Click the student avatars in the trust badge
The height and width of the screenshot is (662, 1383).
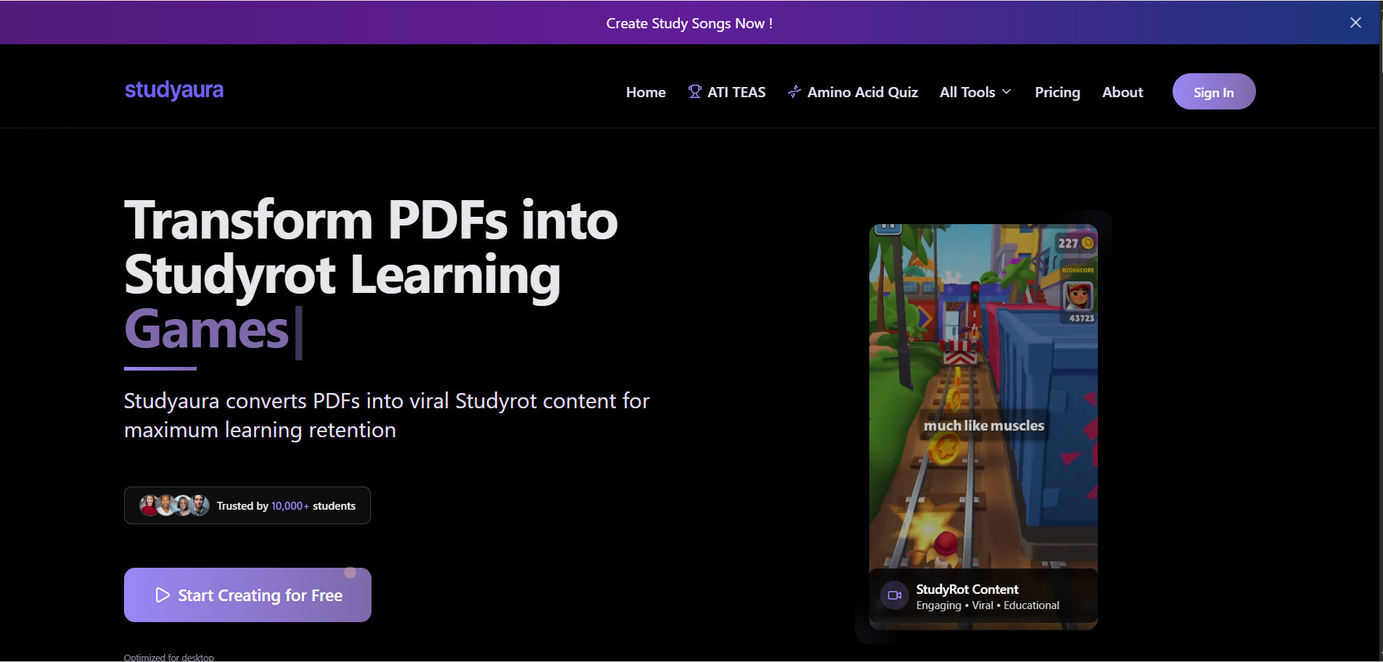pos(174,505)
